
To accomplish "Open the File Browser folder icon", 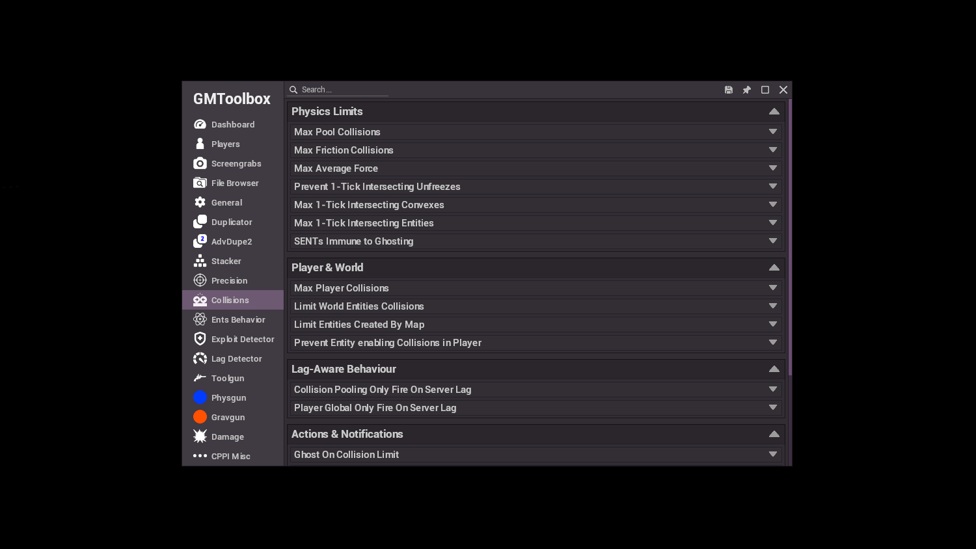I will [x=200, y=183].
